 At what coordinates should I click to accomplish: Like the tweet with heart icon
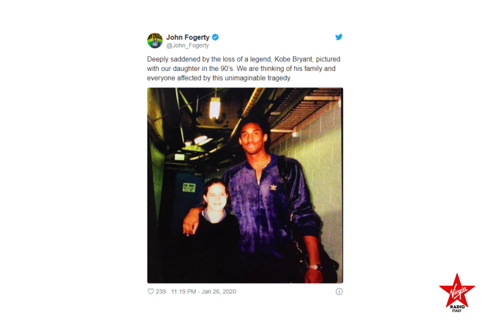point(150,291)
